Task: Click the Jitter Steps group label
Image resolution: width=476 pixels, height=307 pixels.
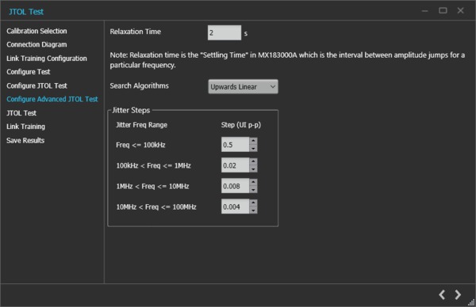Action: (131, 110)
